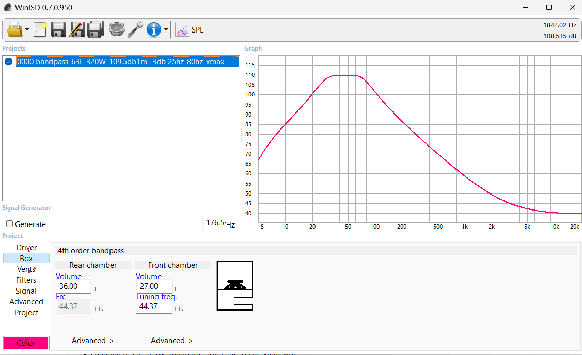Click the blue Frc label
The height and width of the screenshot is (355, 582).
pos(60,296)
